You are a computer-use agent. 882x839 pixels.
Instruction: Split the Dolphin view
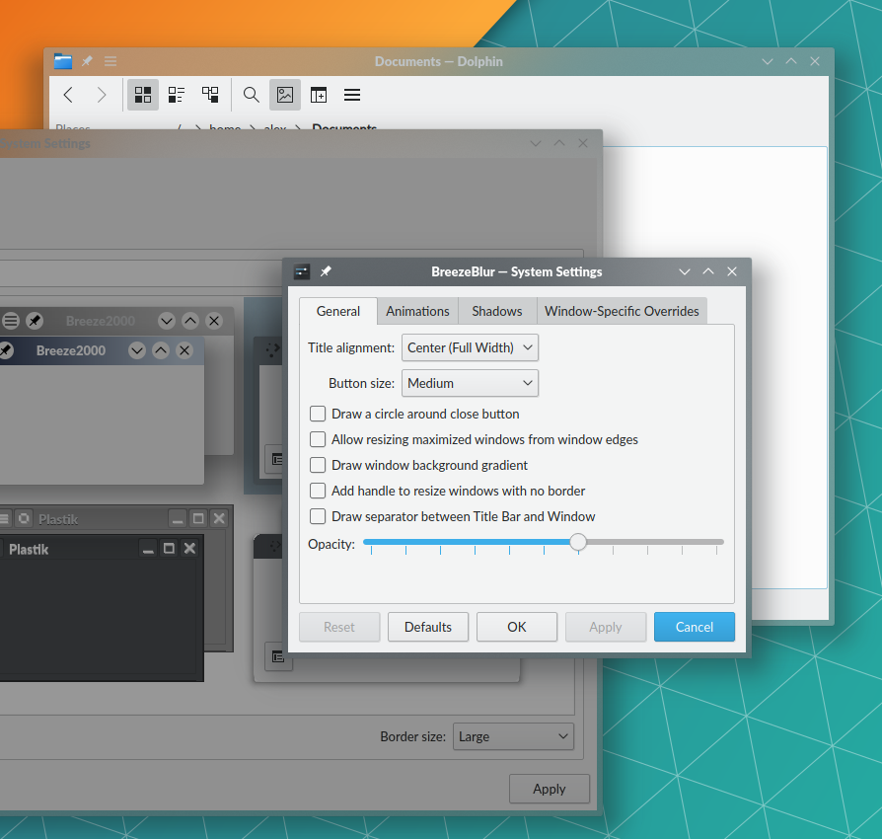(319, 95)
